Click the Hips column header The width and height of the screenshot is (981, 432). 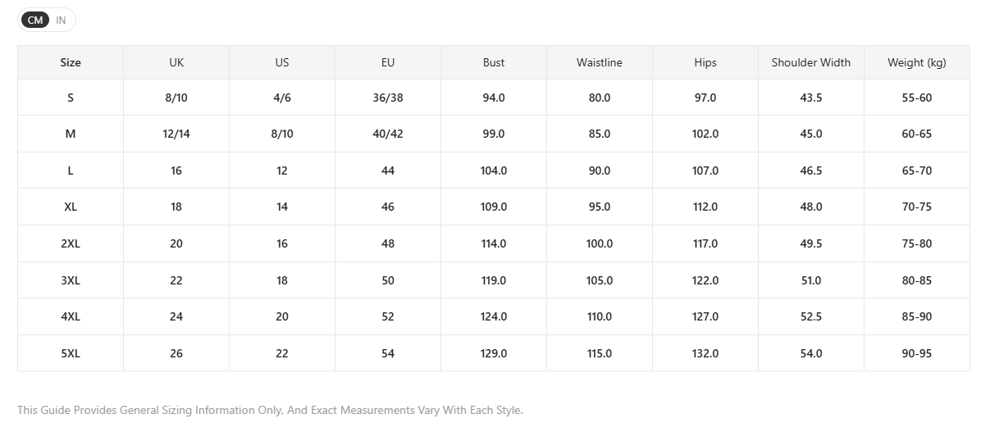click(705, 62)
